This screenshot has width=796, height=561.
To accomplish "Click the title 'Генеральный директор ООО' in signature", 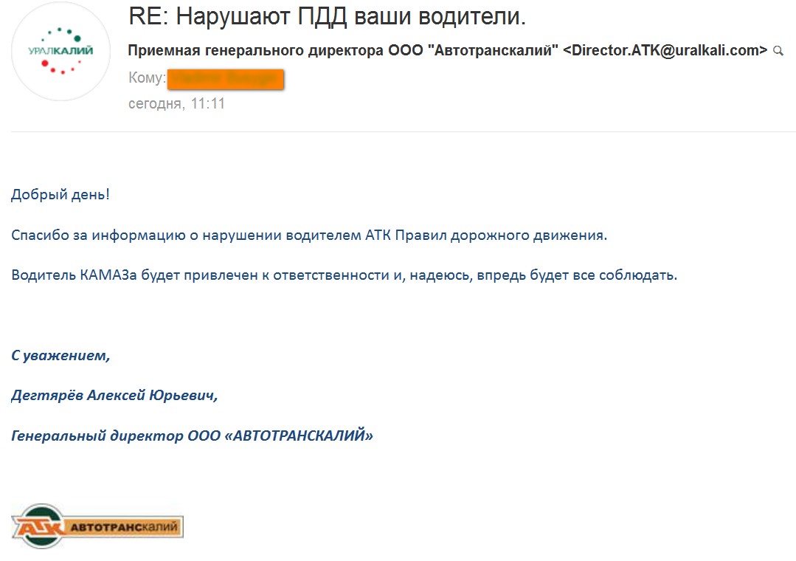I will (x=115, y=436).
